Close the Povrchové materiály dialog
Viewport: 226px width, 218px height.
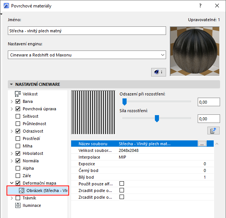pyautogui.click(x=217, y=6)
